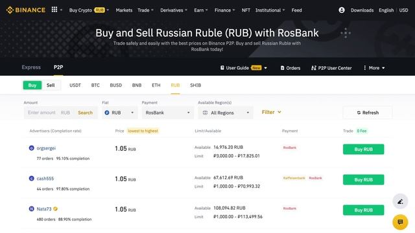Click the Refresh arrows icon
The height and width of the screenshot is (233, 415).
(359, 113)
